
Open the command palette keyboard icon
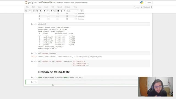pyautogui.click(x=81, y=11)
